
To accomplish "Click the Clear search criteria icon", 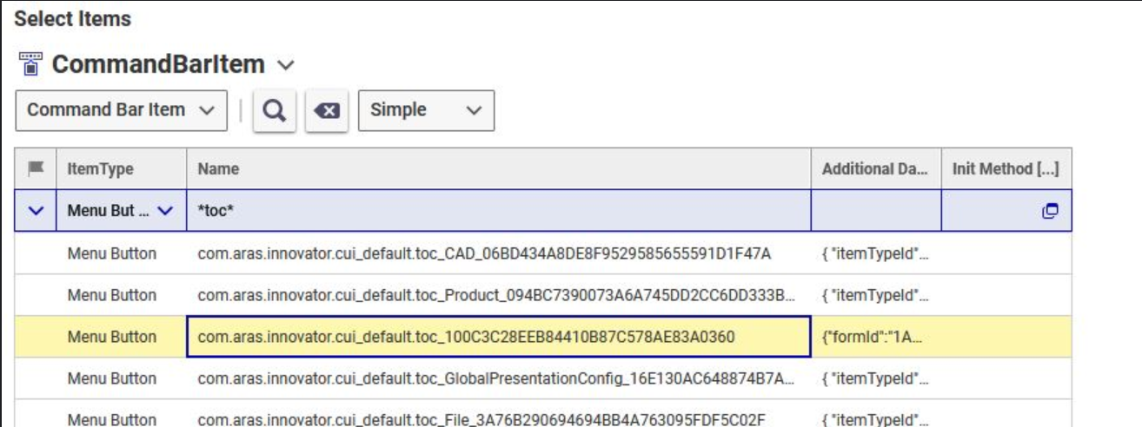I will pyautogui.click(x=327, y=111).
